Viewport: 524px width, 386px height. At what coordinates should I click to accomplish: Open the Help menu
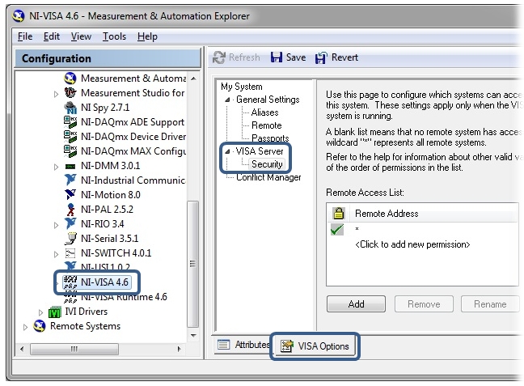[x=147, y=36]
